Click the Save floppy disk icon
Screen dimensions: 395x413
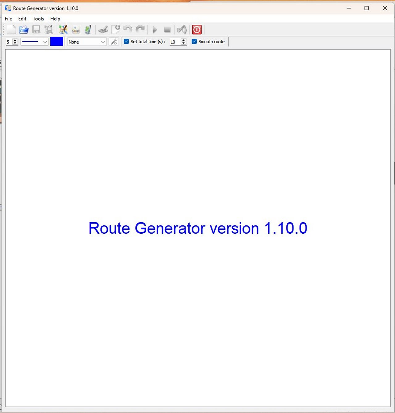36,30
